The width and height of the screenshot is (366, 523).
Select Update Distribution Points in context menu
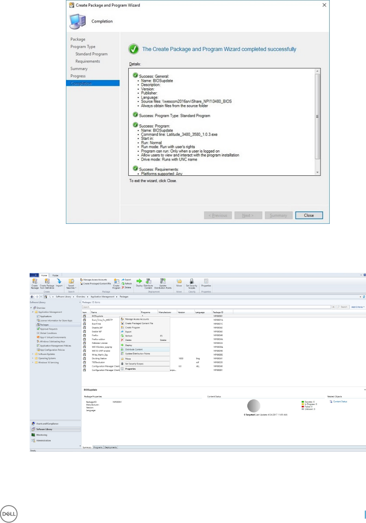(x=145, y=354)
